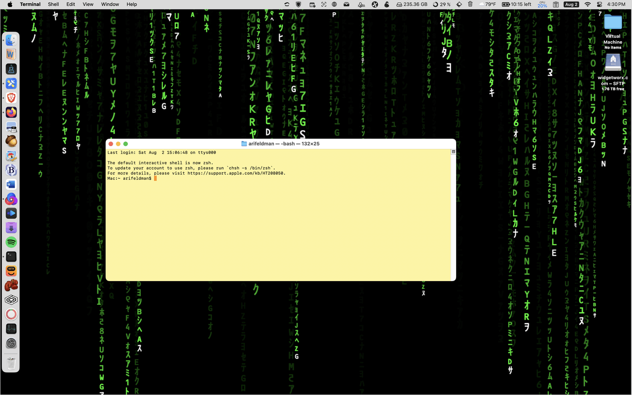Open the orange 'W' app in Dock
632x395 pixels.
(x=11, y=54)
